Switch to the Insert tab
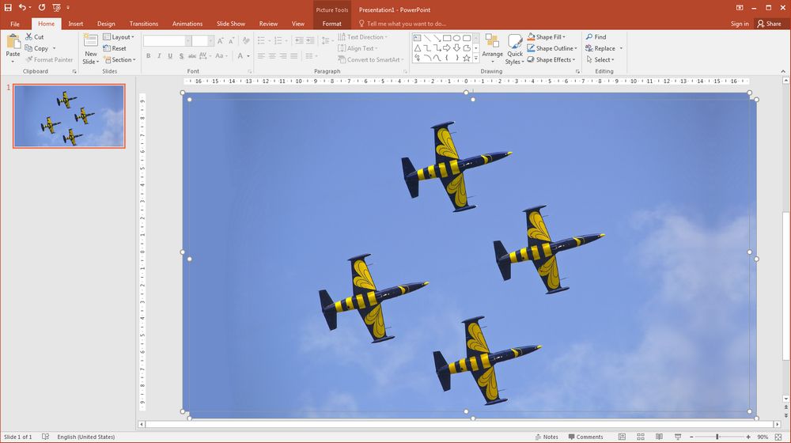Screen dimensions: 791x443 (x=76, y=24)
